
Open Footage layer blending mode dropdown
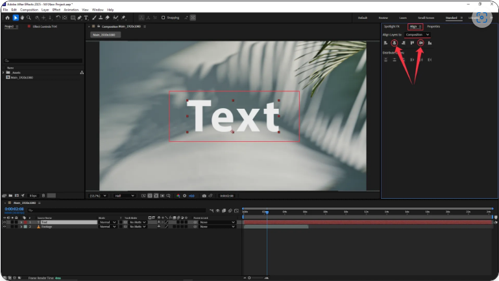point(108,227)
